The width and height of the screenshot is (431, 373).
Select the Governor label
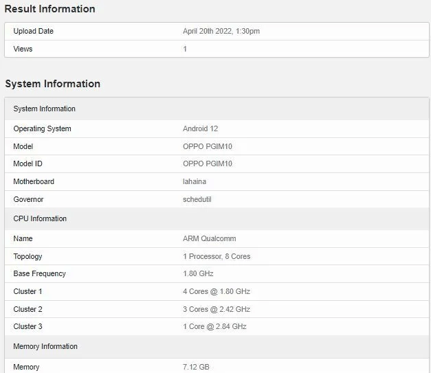pos(28,199)
